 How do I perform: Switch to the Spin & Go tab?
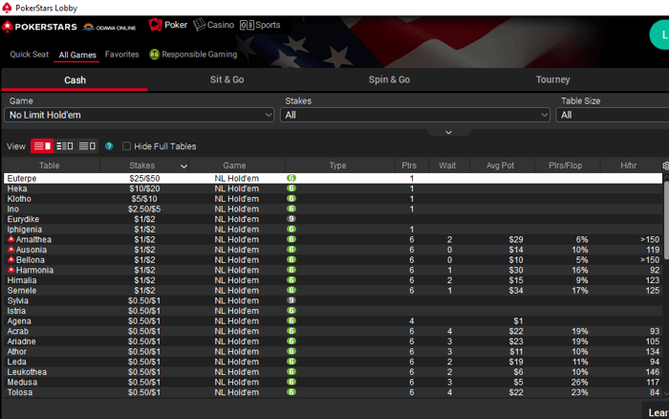[389, 79]
